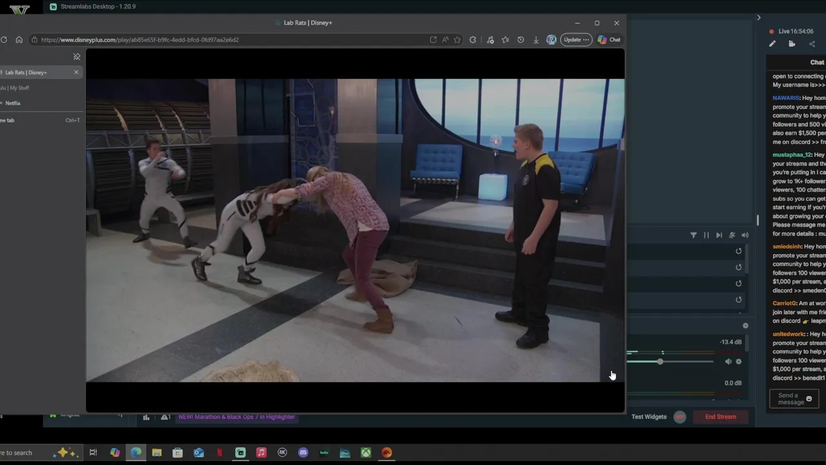The width and height of the screenshot is (826, 465).
Task: Open page in app icon in address bar
Action: click(x=433, y=39)
